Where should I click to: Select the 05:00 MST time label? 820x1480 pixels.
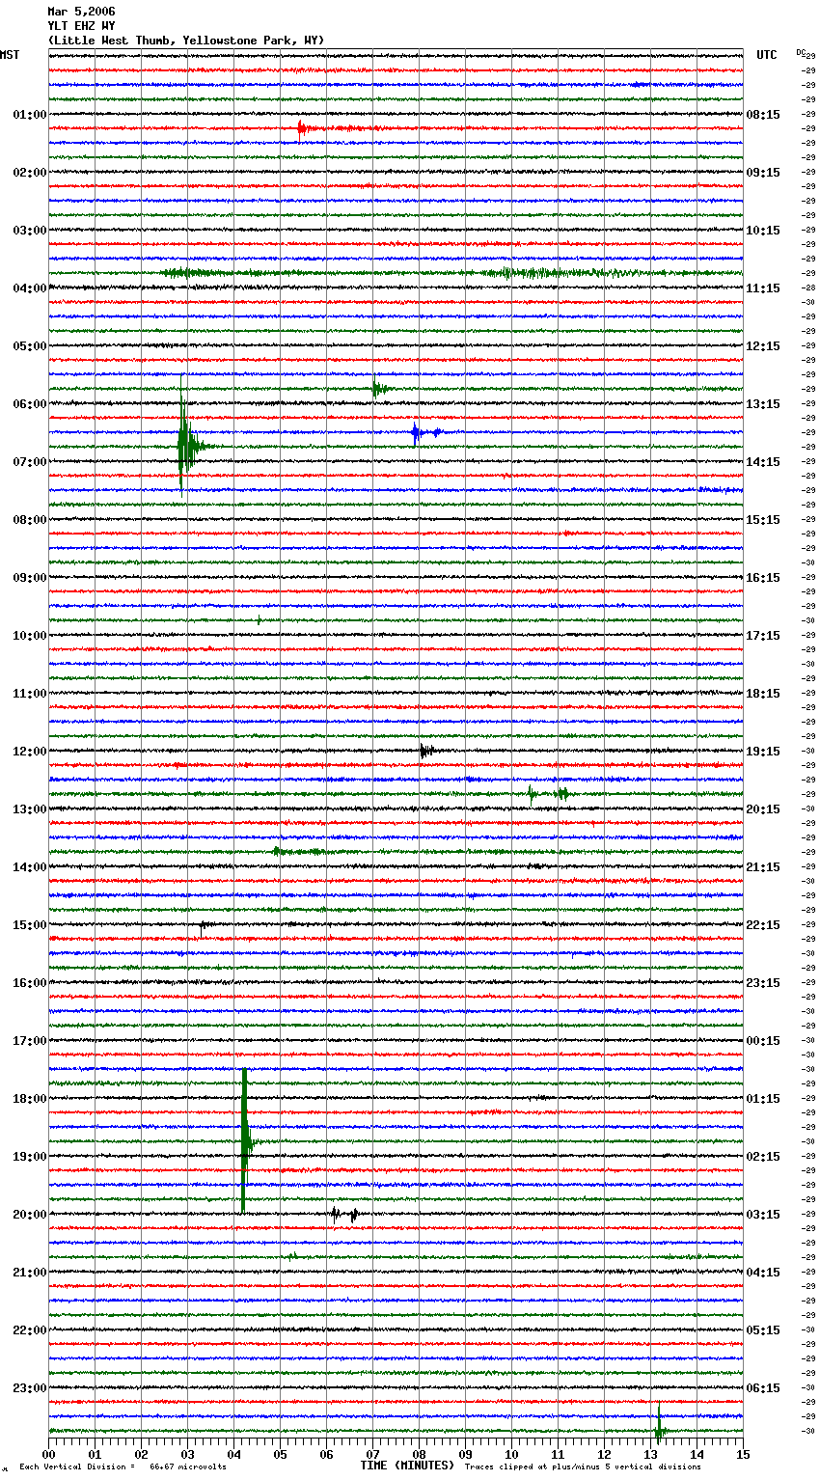coord(30,346)
